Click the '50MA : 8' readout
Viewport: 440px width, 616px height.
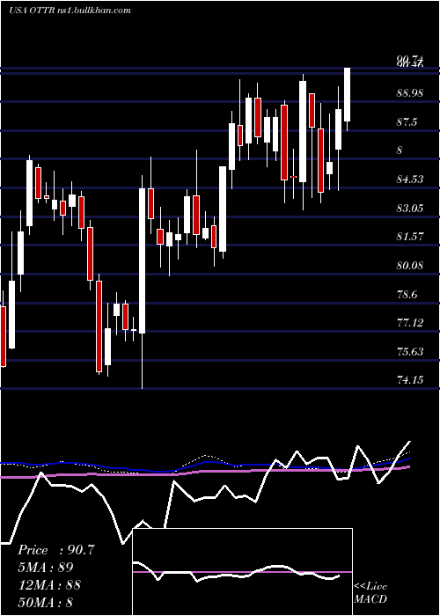coord(46,602)
